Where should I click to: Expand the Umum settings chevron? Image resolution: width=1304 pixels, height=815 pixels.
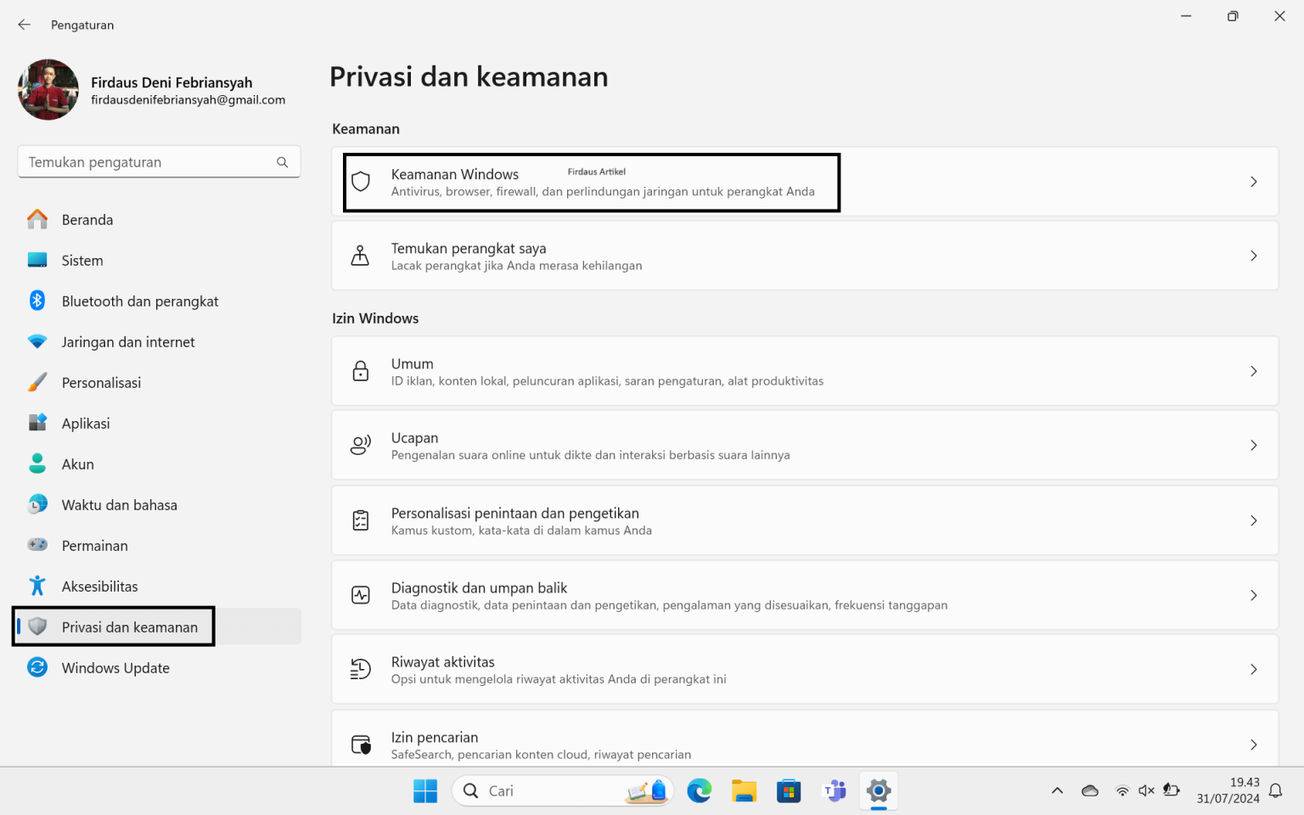1254,371
